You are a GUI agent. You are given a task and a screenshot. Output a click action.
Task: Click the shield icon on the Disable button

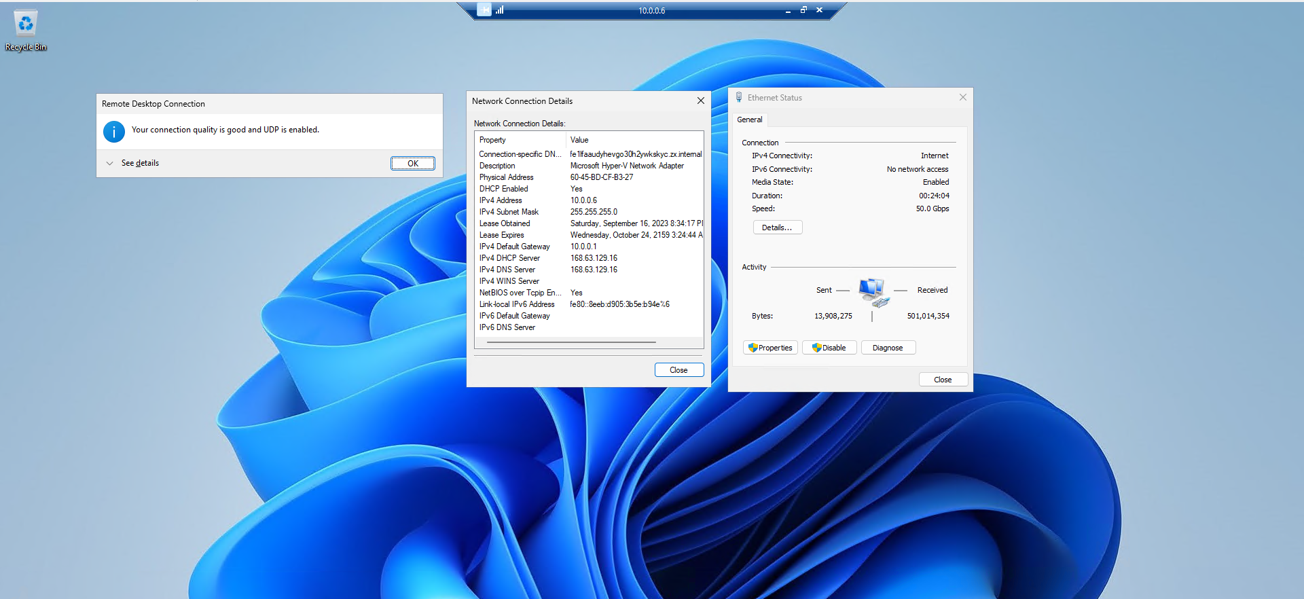(x=817, y=348)
